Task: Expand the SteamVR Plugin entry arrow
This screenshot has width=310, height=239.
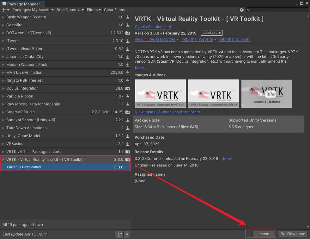Action: point(3,112)
